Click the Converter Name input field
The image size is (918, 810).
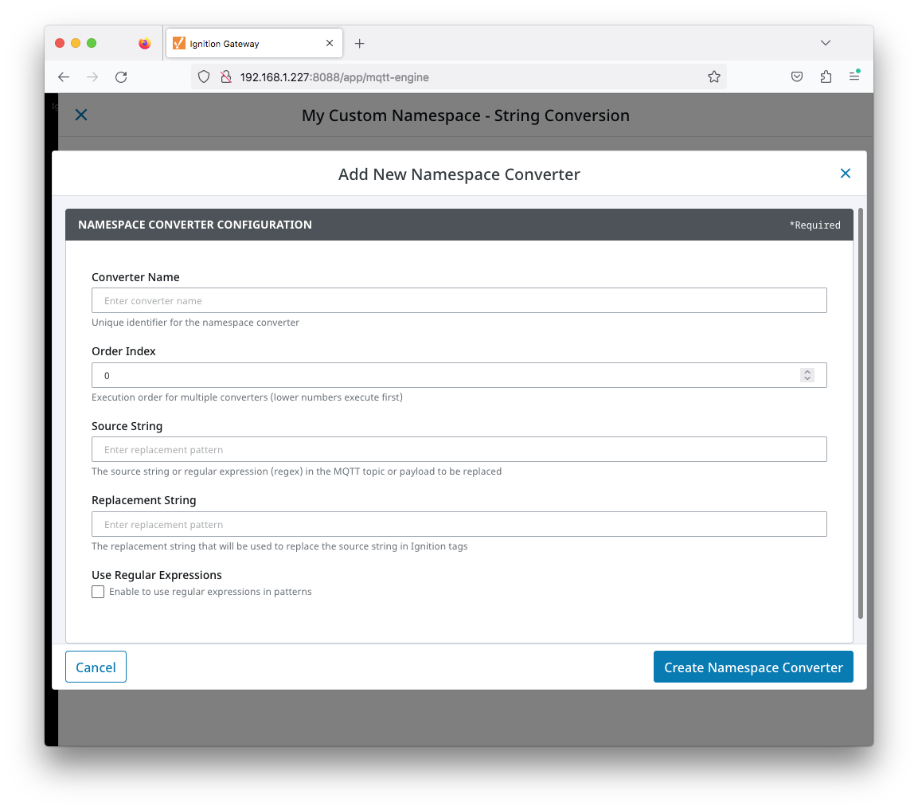[x=459, y=300]
